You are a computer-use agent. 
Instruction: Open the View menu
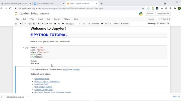pos(32,19)
